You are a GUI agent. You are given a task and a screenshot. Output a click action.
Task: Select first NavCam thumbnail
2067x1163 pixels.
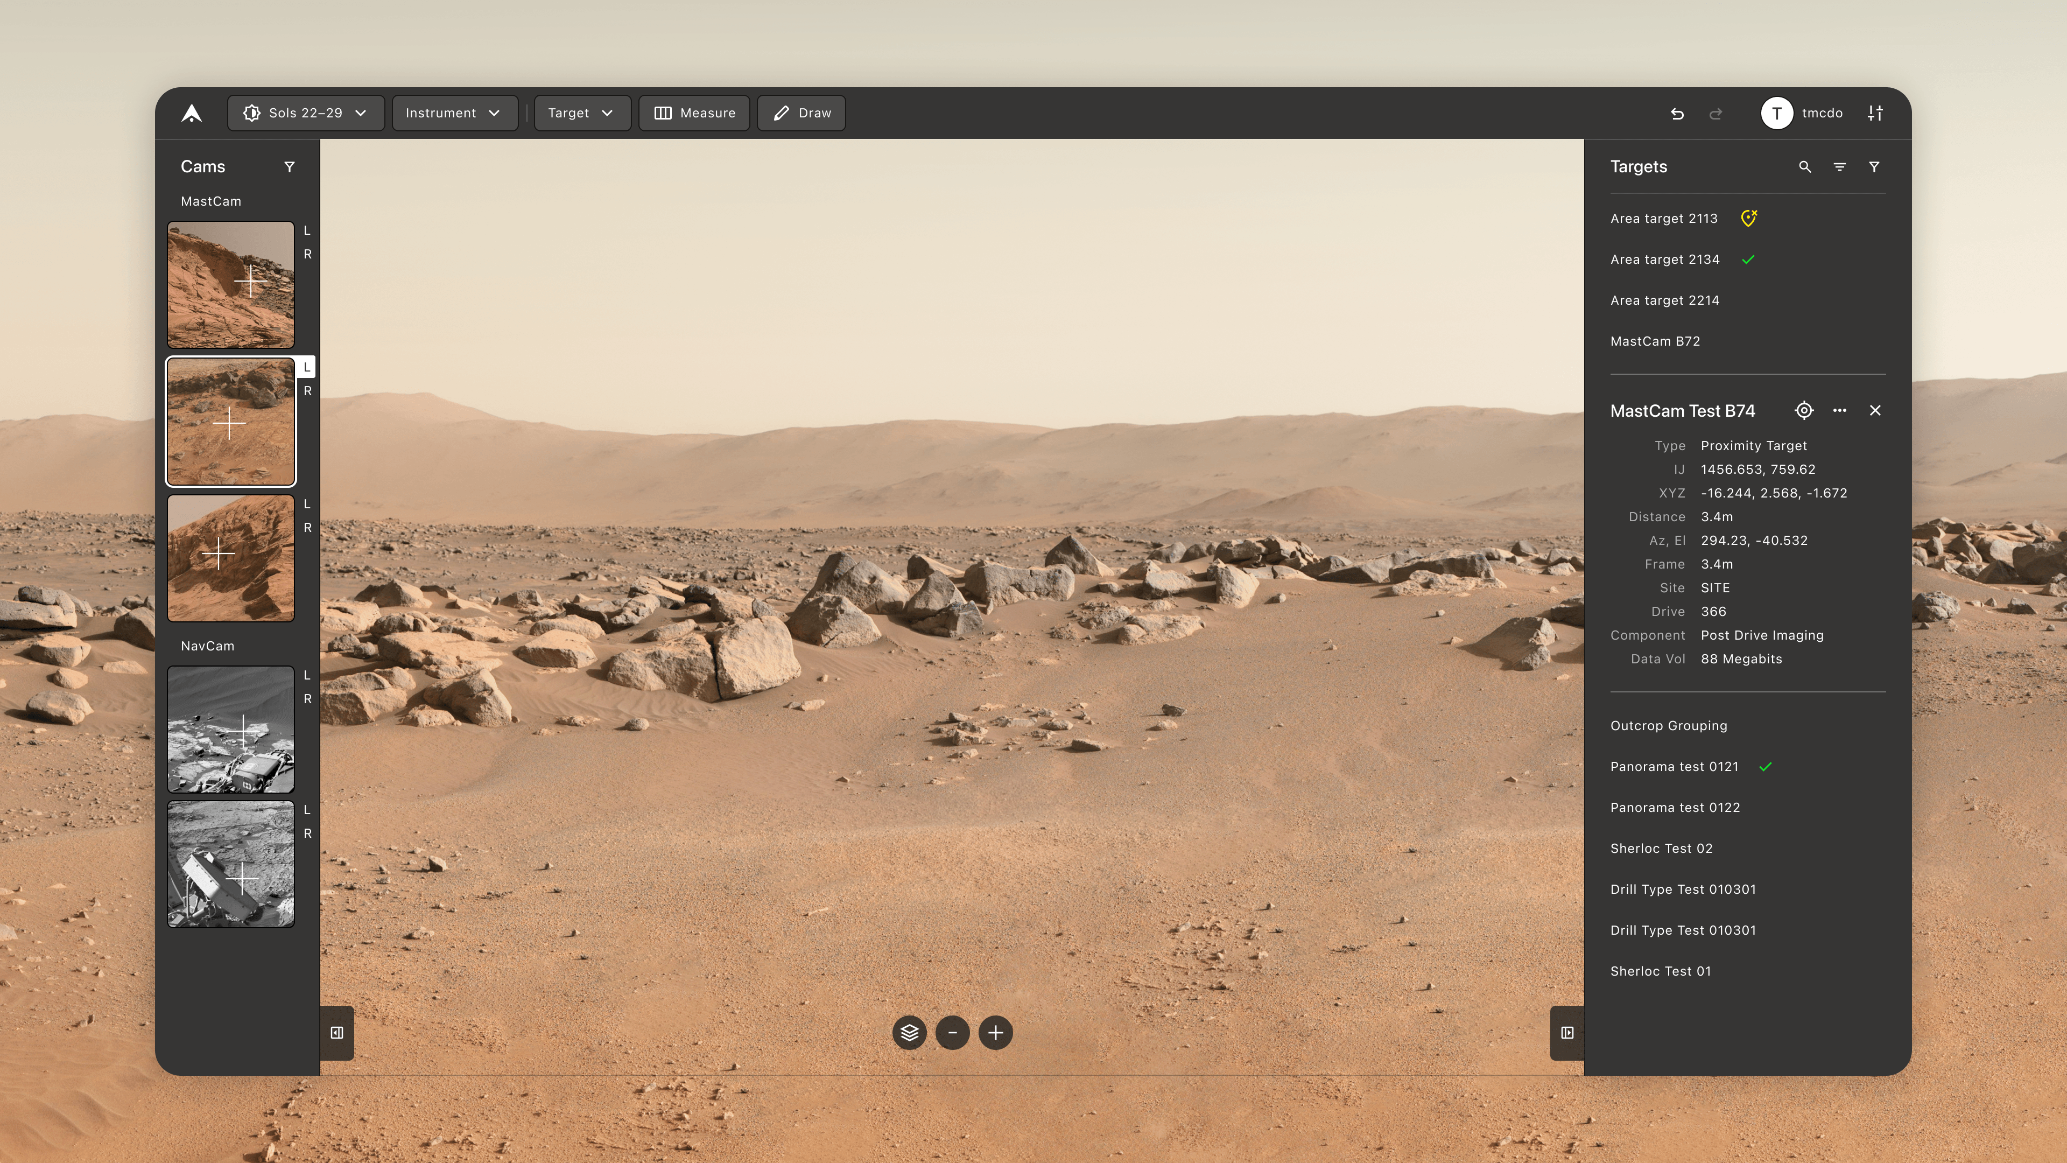231,730
